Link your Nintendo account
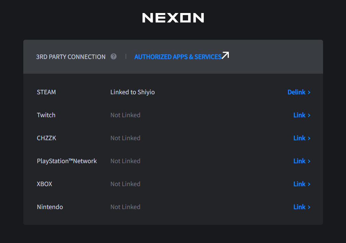This screenshot has width=346, height=243. pyautogui.click(x=299, y=207)
